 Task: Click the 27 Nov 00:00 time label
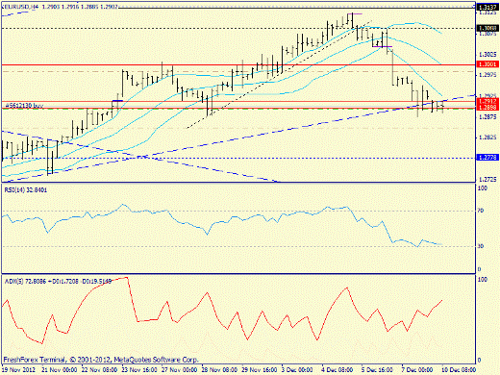tap(180, 370)
